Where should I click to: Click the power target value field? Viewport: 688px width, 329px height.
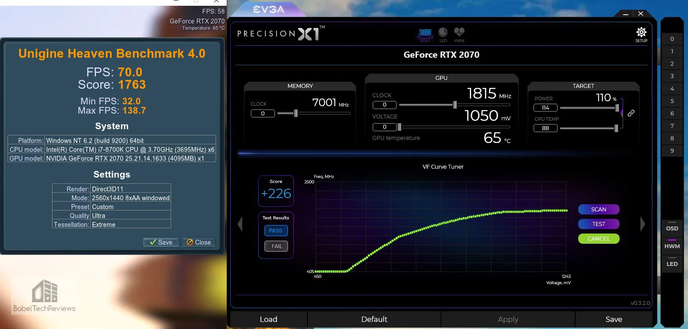[545, 108]
